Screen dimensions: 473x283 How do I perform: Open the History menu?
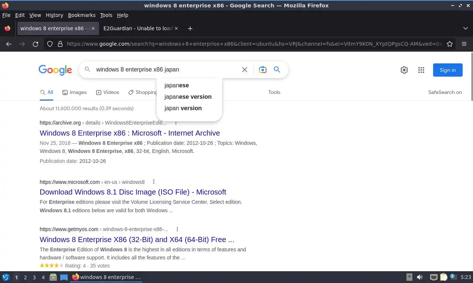tap(54, 15)
